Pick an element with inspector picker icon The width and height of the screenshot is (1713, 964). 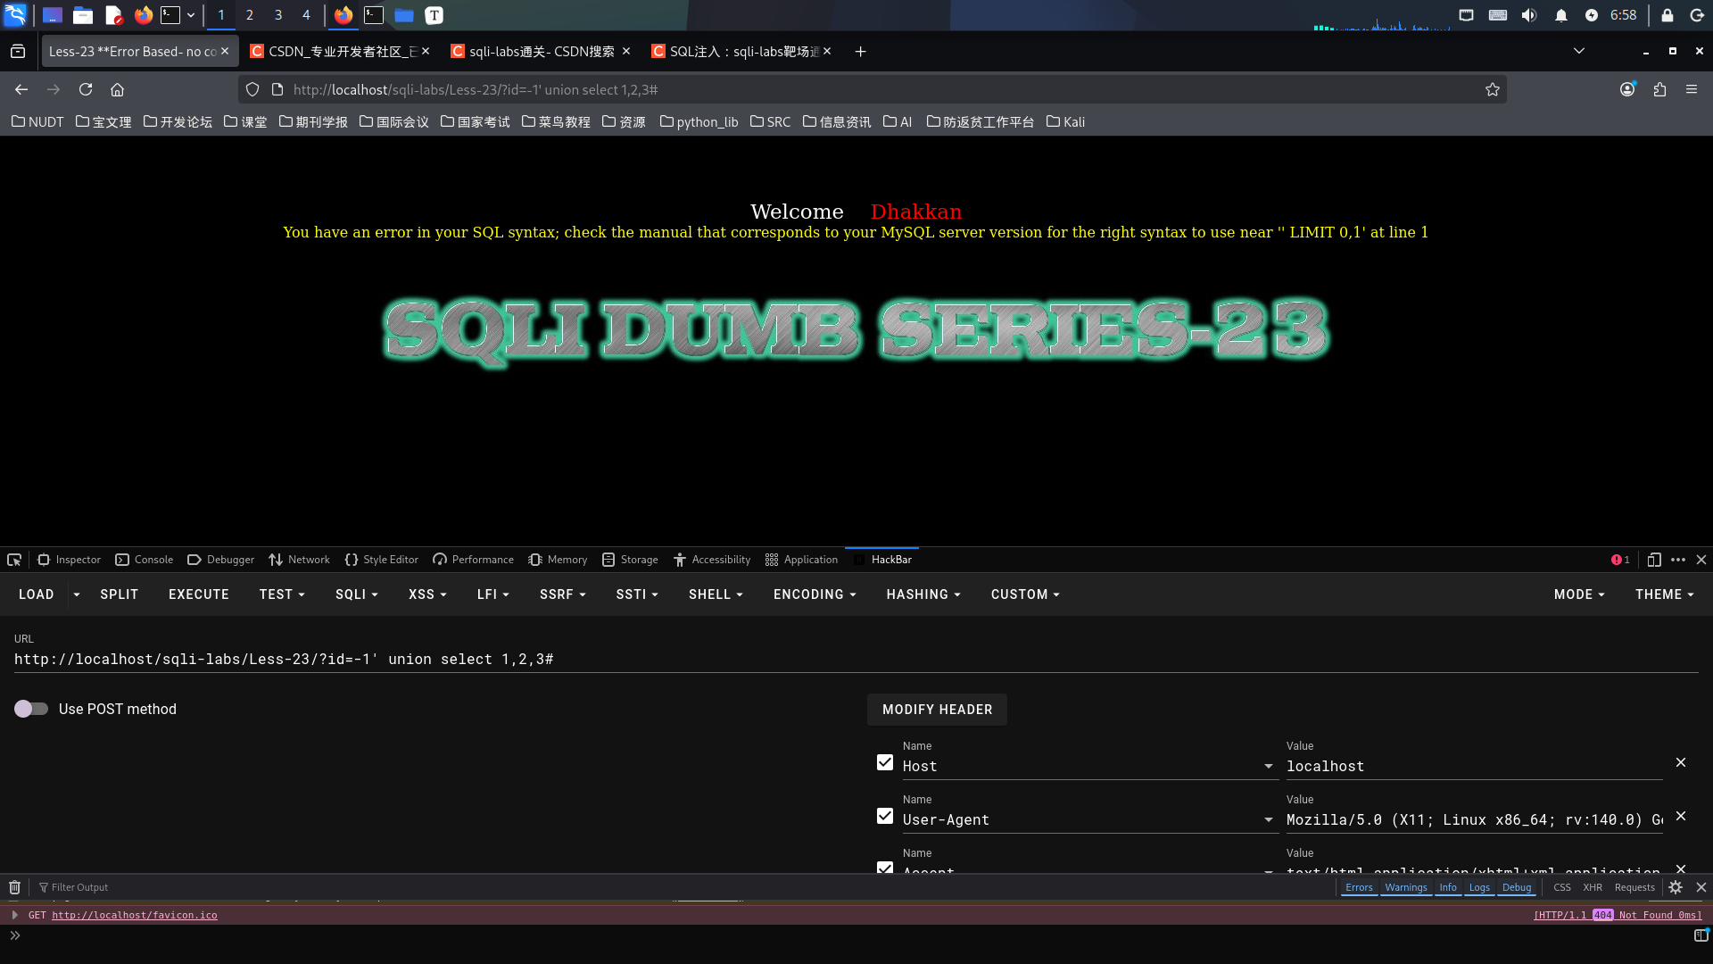tap(14, 560)
